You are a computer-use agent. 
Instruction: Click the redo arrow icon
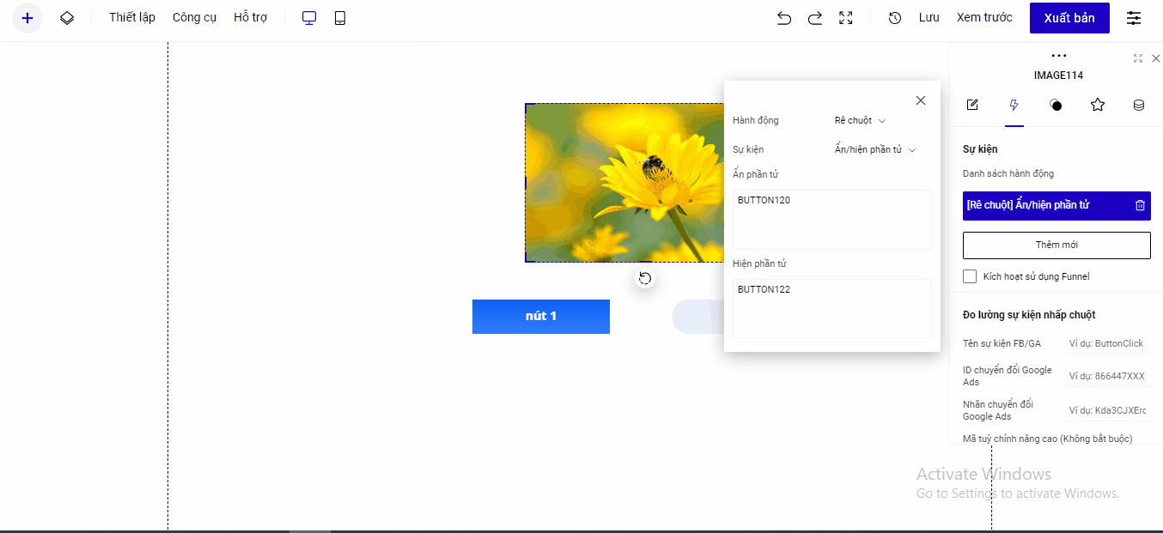point(814,18)
